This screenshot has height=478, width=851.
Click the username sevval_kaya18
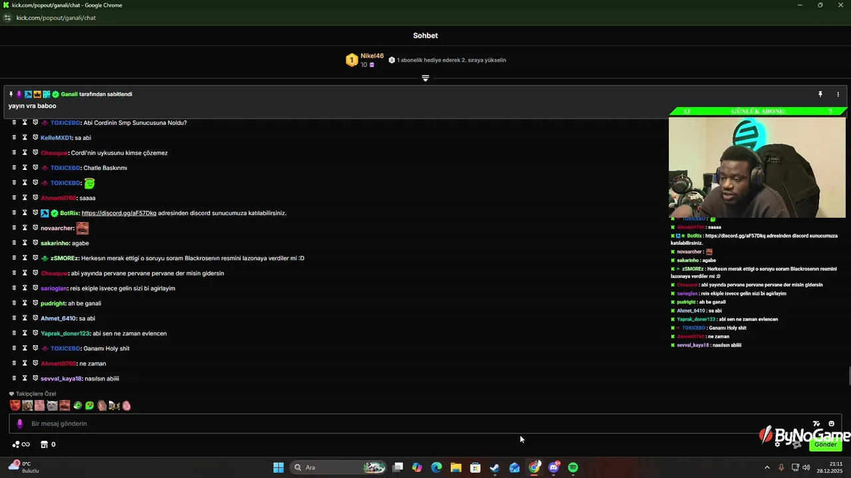point(61,378)
